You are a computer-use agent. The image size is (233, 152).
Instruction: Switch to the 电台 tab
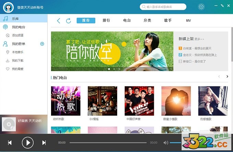[127, 20]
